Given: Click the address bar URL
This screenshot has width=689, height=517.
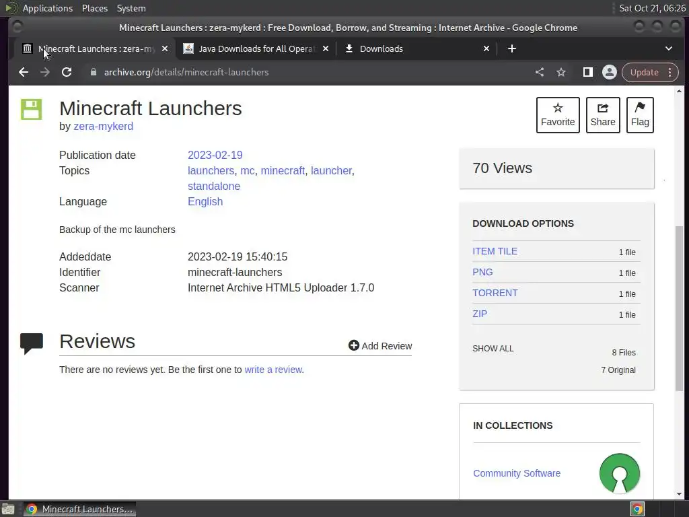Looking at the screenshot, I should [186, 72].
